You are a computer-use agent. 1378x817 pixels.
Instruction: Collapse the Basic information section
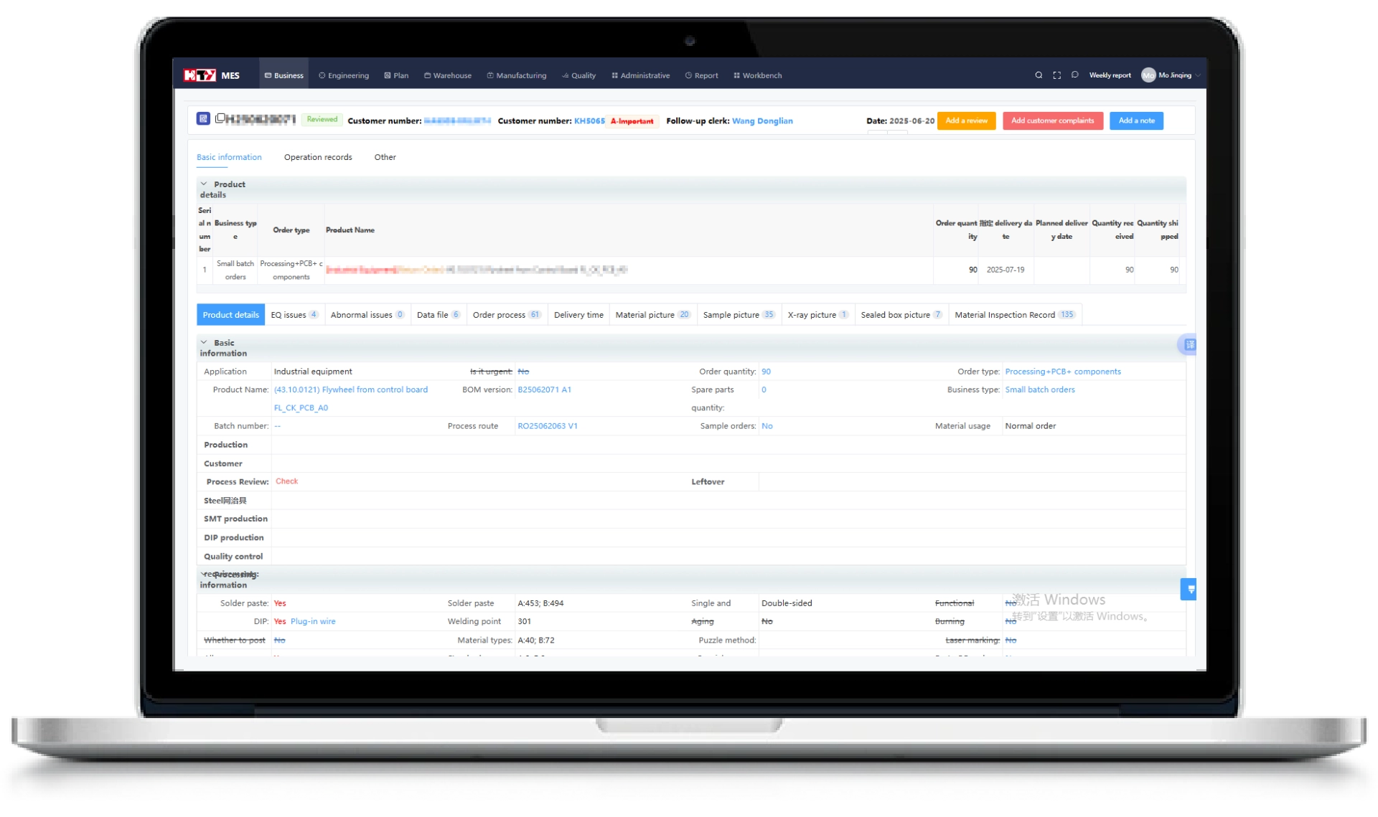(x=204, y=343)
